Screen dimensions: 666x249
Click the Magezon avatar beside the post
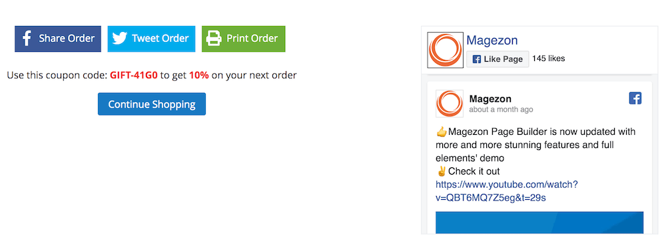pyautogui.click(x=450, y=104)
